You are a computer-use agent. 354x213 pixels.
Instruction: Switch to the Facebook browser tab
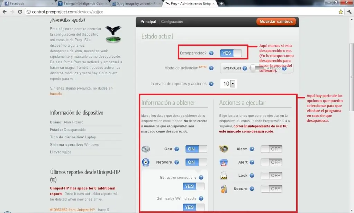(28, 3)
